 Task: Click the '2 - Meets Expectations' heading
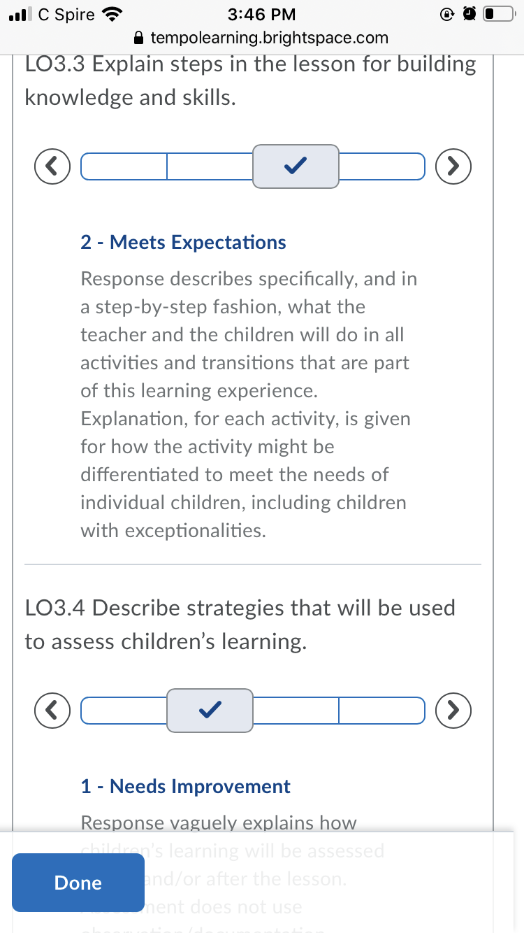click(184, 243)
